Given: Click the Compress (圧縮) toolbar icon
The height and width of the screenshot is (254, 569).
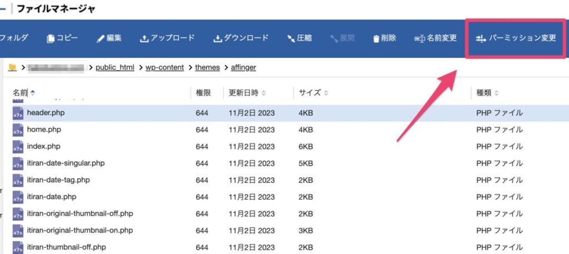Looking at the screenshot, I should point(291,38).
